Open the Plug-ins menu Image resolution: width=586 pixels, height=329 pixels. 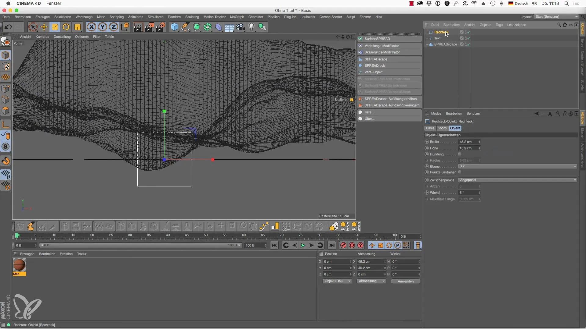pos(290,17)
